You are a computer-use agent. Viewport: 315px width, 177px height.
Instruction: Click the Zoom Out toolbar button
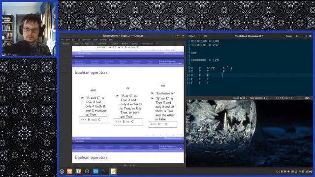102,44
